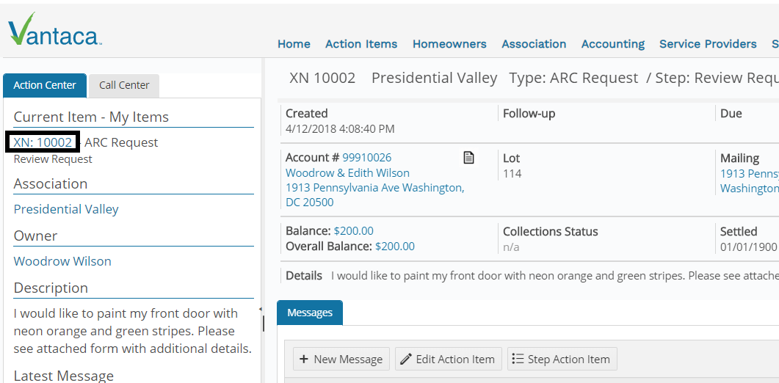Click the Vantaca logo
The image size is (779, 383).
tap(55, 30)
